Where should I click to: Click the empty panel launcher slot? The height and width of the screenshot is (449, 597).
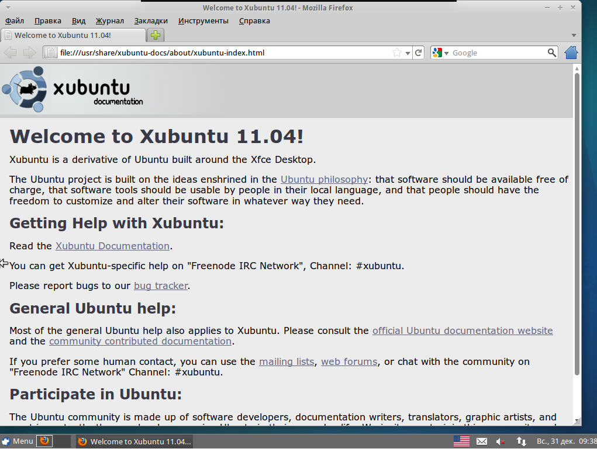click(x=63, y=441)
